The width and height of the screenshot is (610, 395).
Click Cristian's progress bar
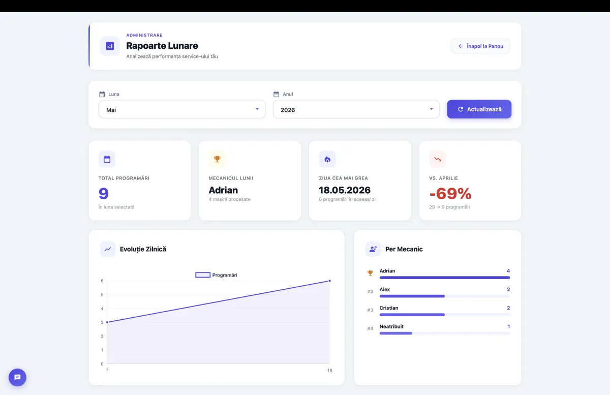click(x=445, y=315)
